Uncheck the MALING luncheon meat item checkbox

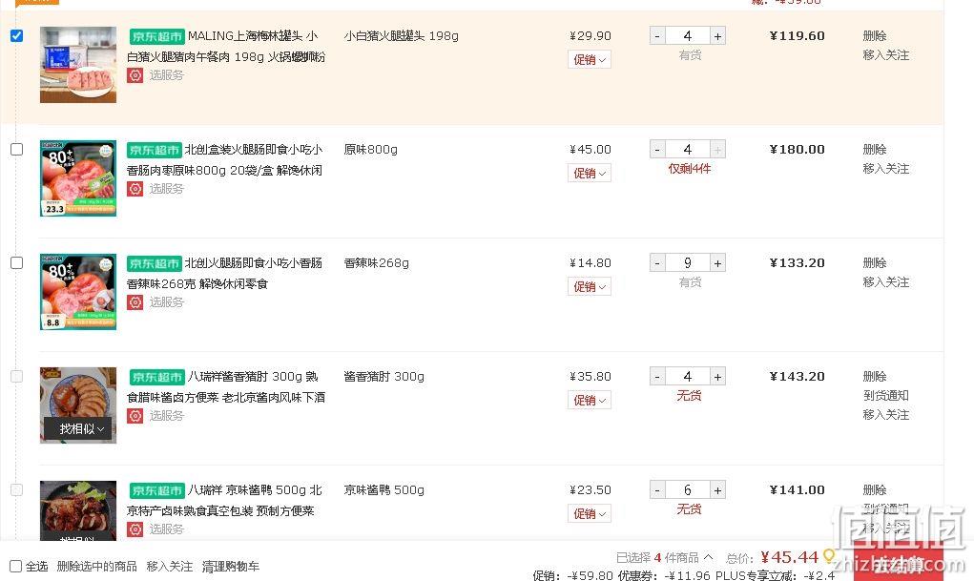click(x=17, y=35)
